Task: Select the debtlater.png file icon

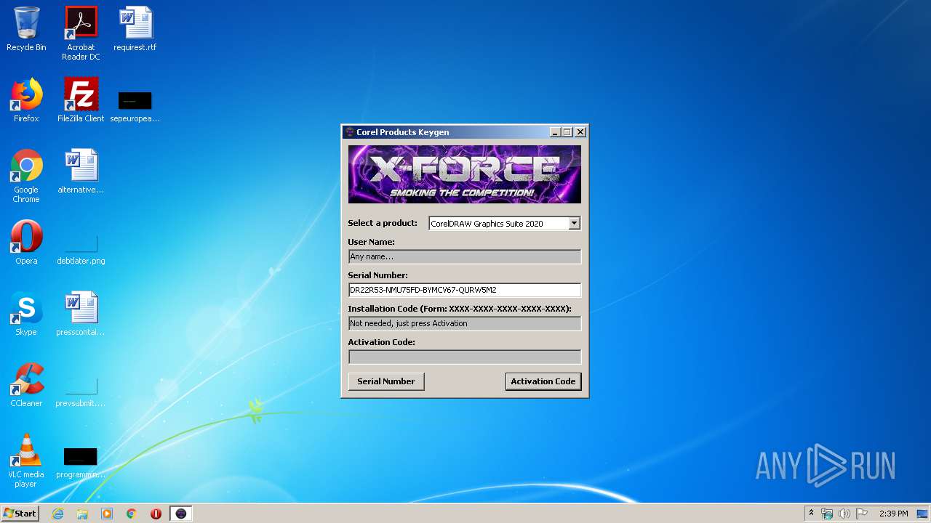Action: pyautogui.click(x=81, y=248)
